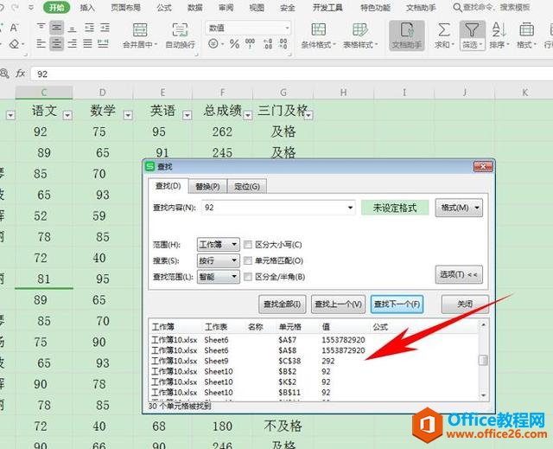553x449 pixels.
Task: Switch to the Go To (定位) tab
Action: [247, 186]
